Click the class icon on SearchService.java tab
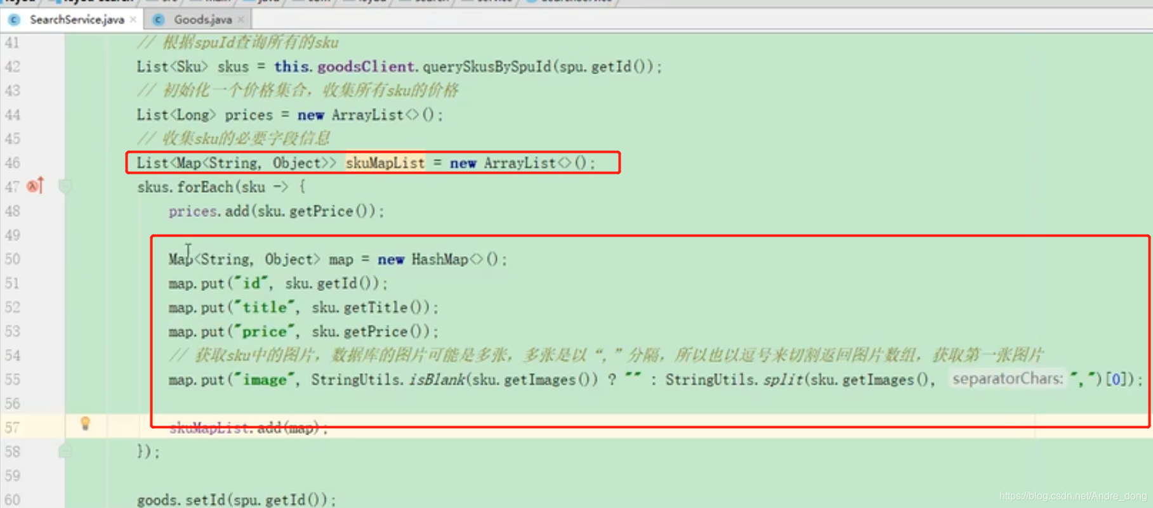This screenshot has width=1153, height=508. point(14,20)
